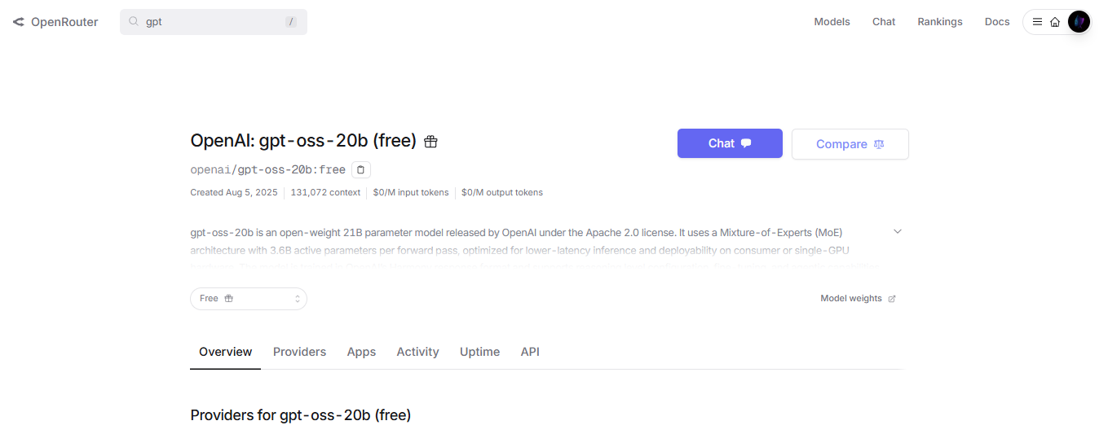The width and height of the screenshot is (1108, 434).
Task: Open the Models link in navigation
Action: [832, 22]
